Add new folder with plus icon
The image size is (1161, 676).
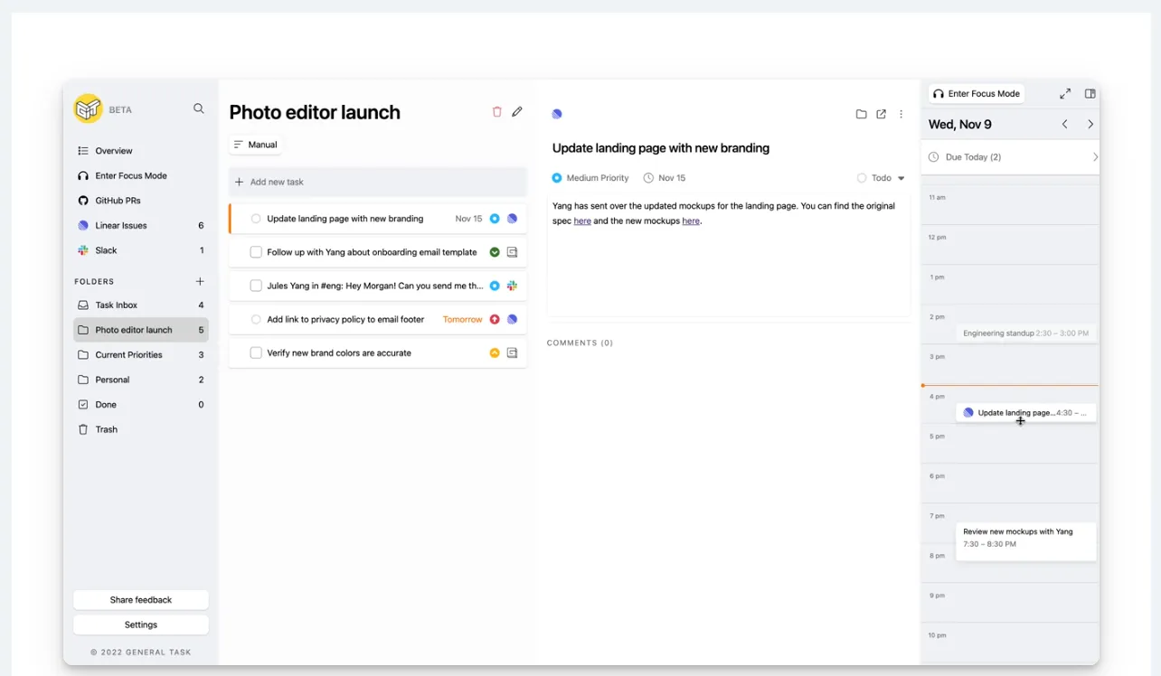[200, 281]
